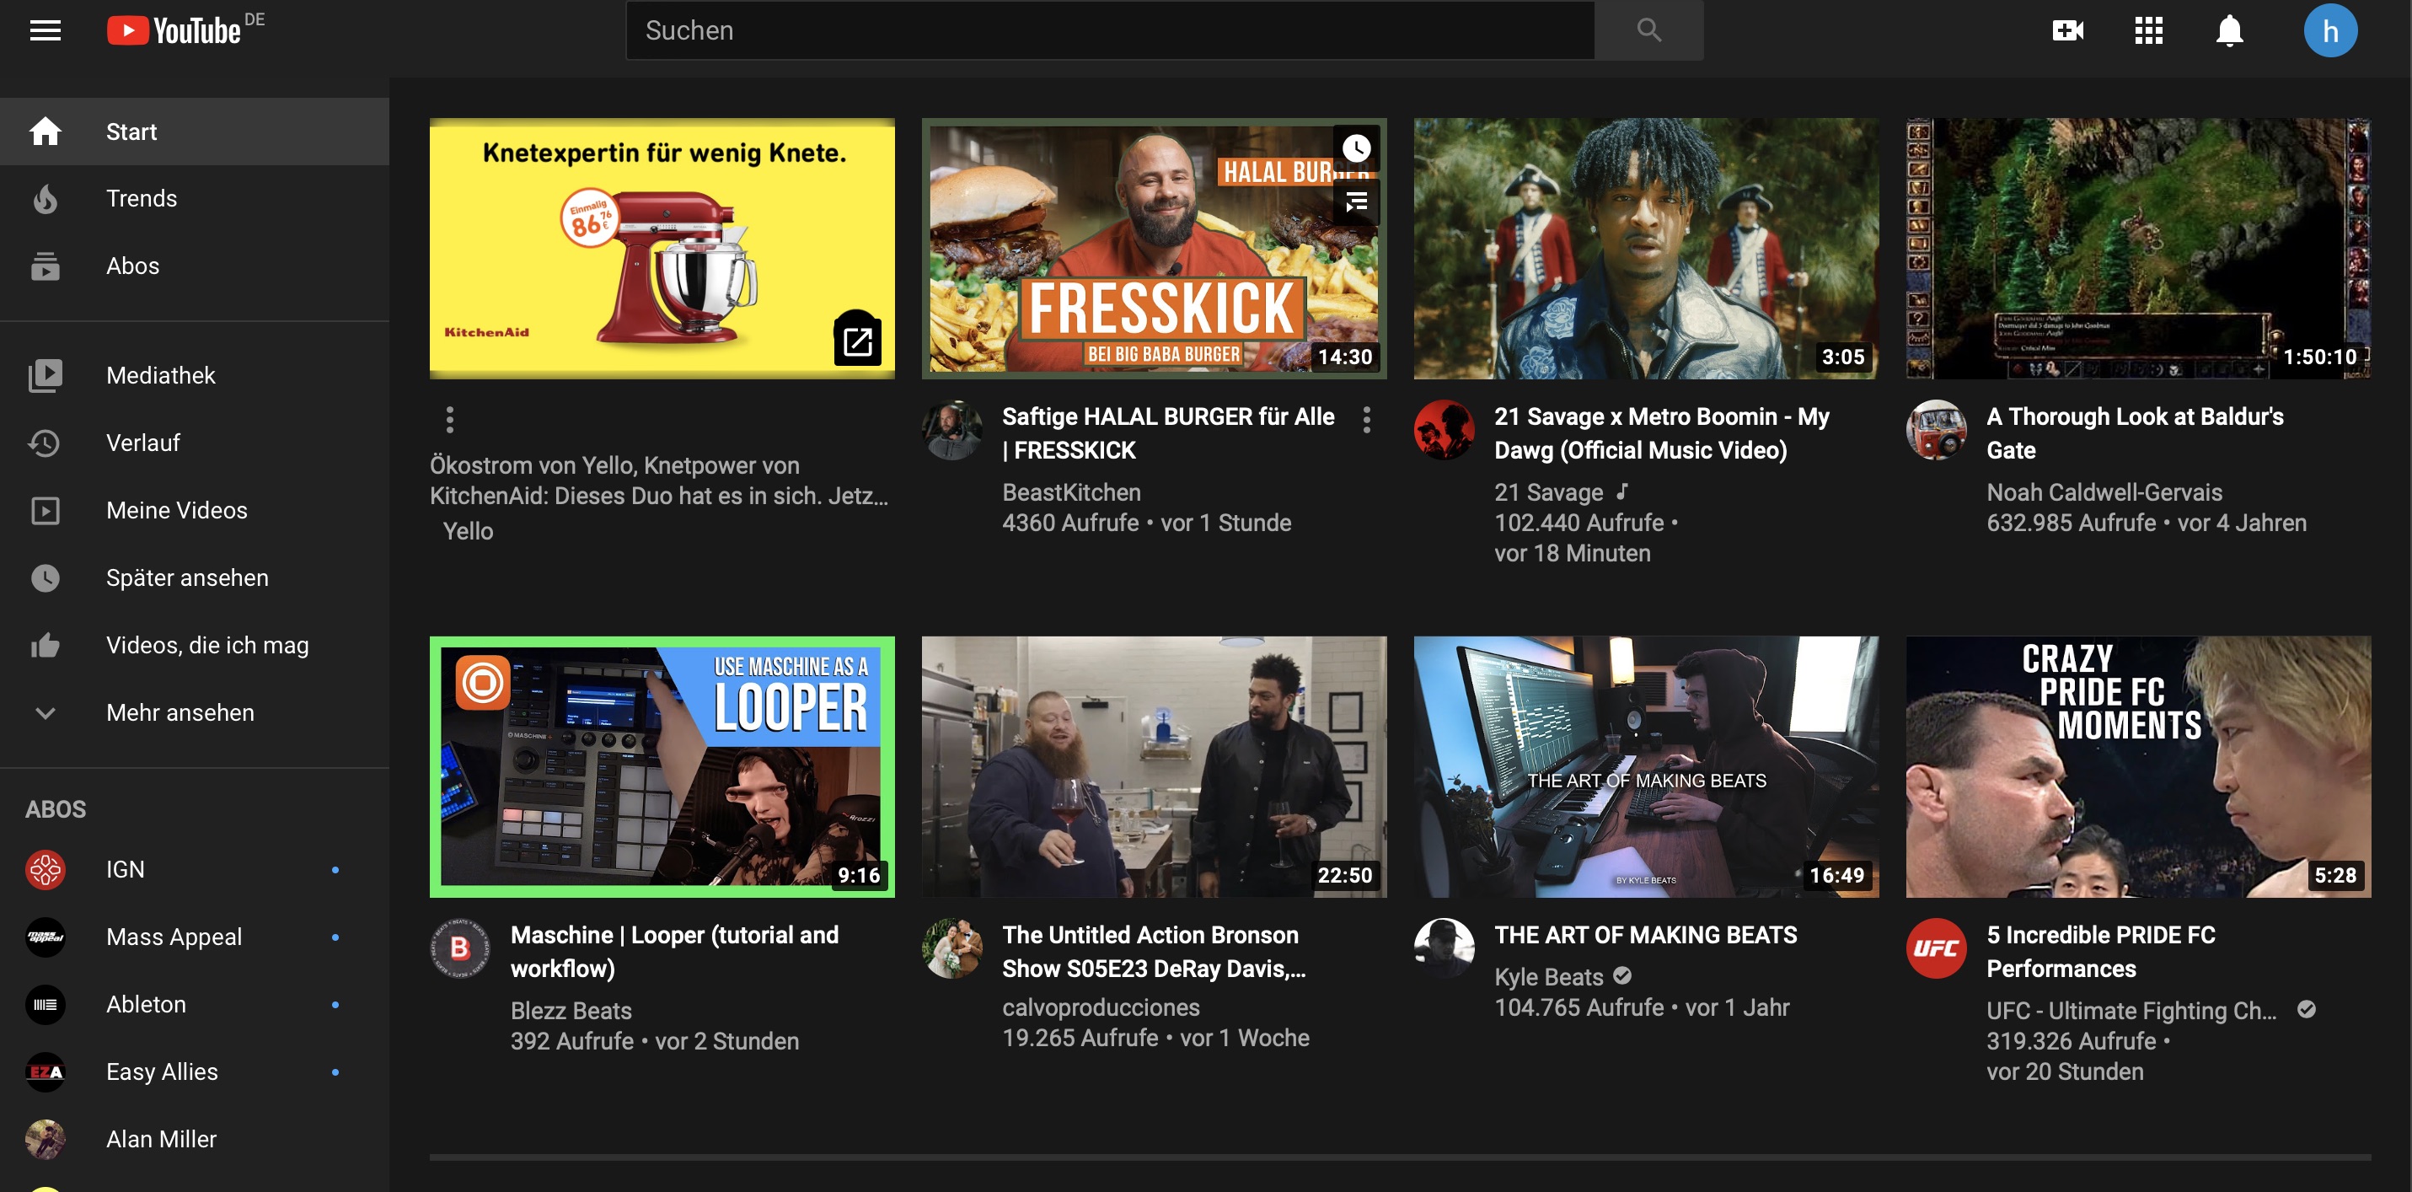2412x1192 pixels.
Task: Open Mass Appeal subscription channel
Action: click(174, 937)
